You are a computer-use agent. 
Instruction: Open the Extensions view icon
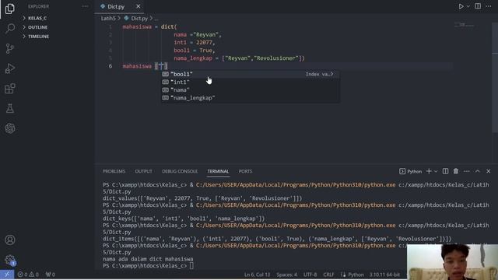pyautogui.click(x=10, y=88)
